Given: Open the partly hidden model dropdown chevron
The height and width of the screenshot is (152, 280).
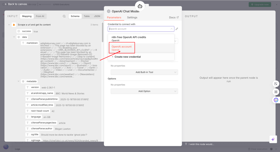Looking at the screenshot, I should coord(176,41).
